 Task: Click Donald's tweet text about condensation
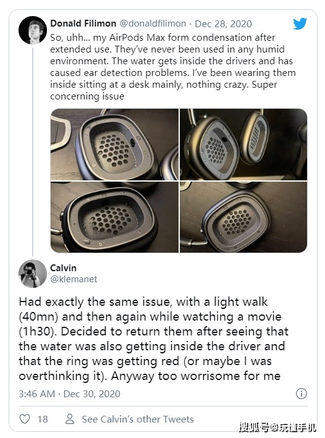(x=173, y=67)
